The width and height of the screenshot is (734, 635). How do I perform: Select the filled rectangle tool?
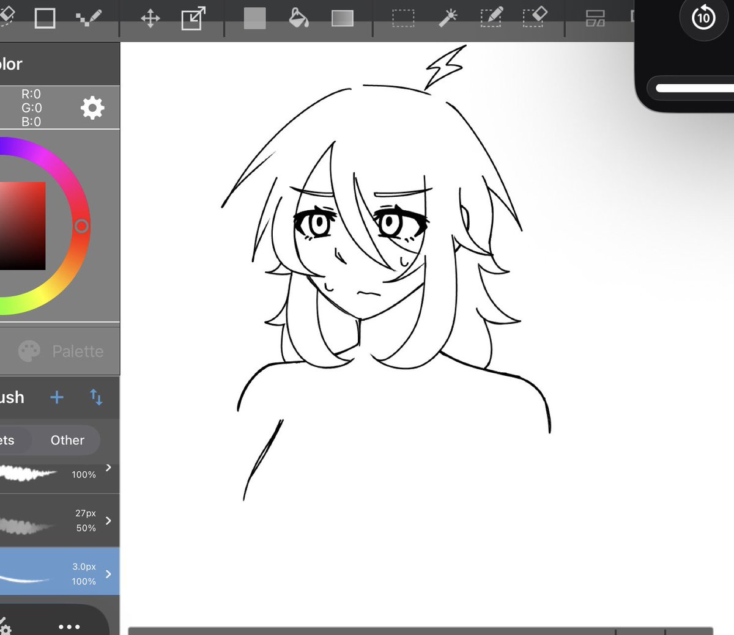pos(254,18)
